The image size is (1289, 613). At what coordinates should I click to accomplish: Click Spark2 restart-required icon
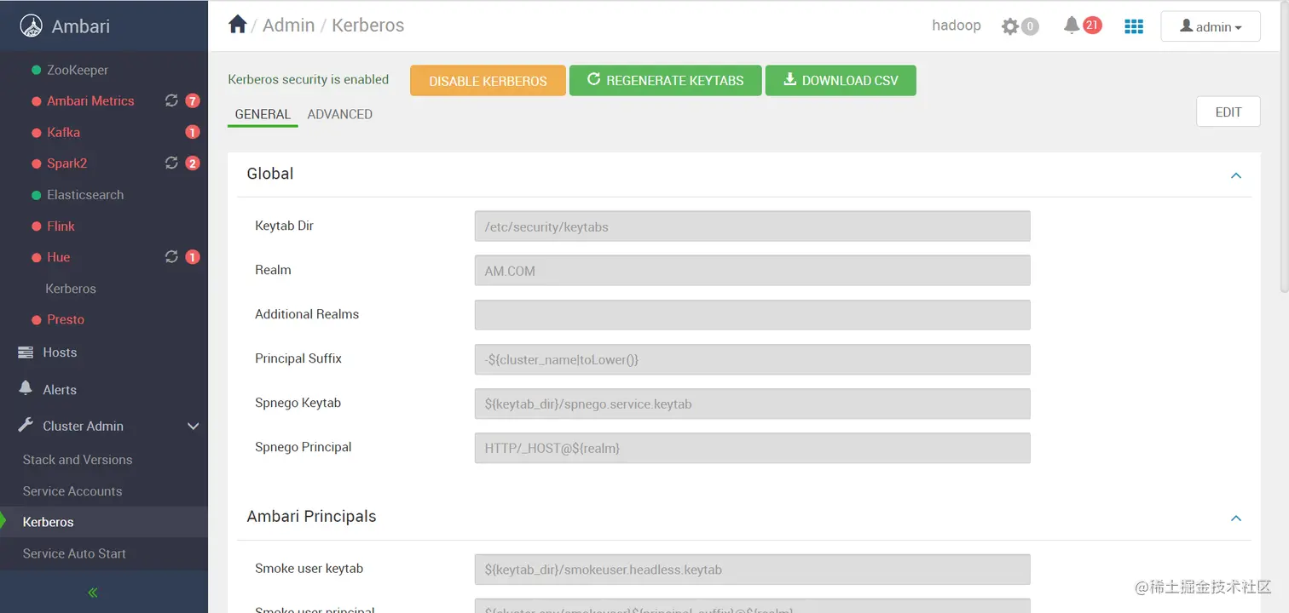[x=171, y=163]
